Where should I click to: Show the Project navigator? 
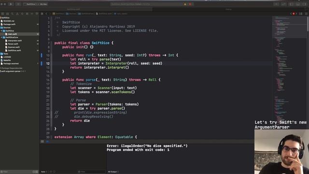click(x=2, y=14)
